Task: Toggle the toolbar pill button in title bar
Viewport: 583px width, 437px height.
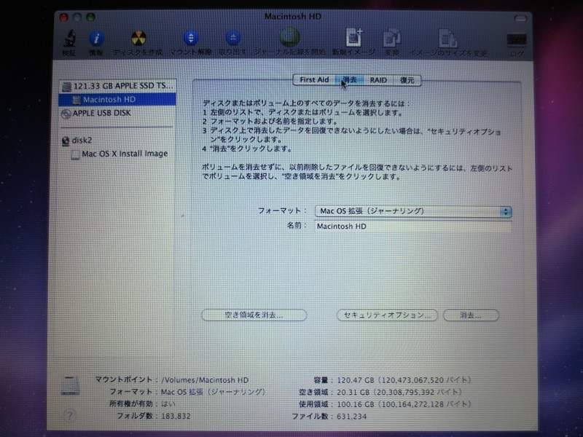Action: pyautogui.click(x=520, y=18)
